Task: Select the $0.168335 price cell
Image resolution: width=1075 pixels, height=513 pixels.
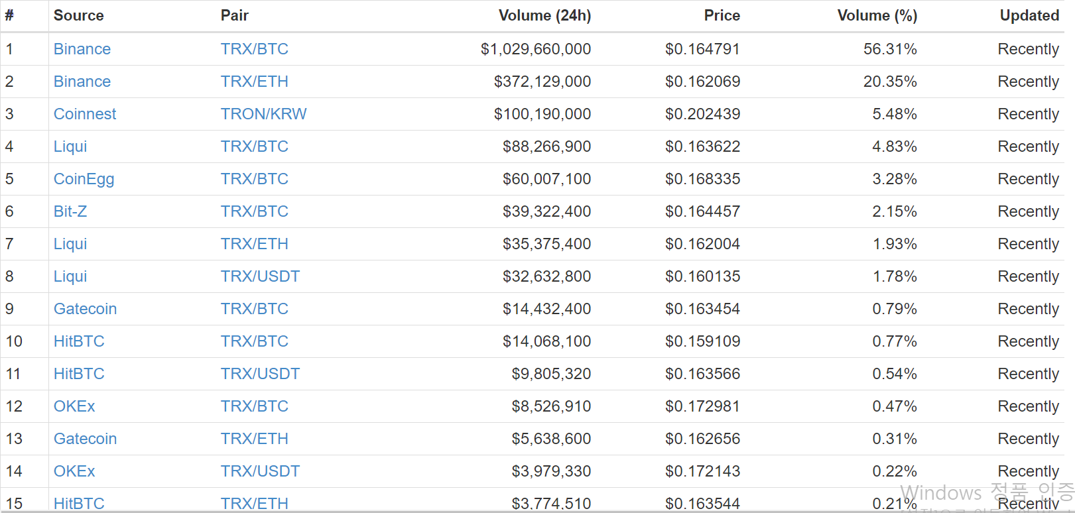Action: [x=703, y=179]
